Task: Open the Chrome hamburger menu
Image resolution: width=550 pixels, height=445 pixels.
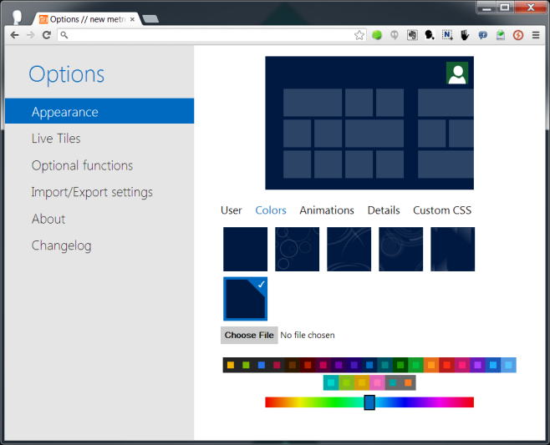Action: point(536,35)
